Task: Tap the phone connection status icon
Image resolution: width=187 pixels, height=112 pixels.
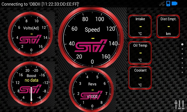Action: [168, 4]
